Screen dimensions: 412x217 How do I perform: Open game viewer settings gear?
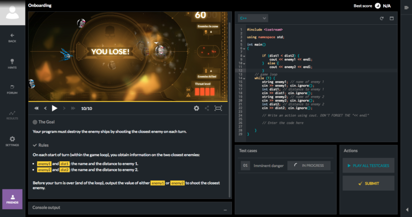[196, 109]
